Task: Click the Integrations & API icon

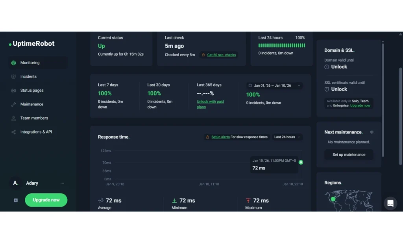Action: click(13, 132)
